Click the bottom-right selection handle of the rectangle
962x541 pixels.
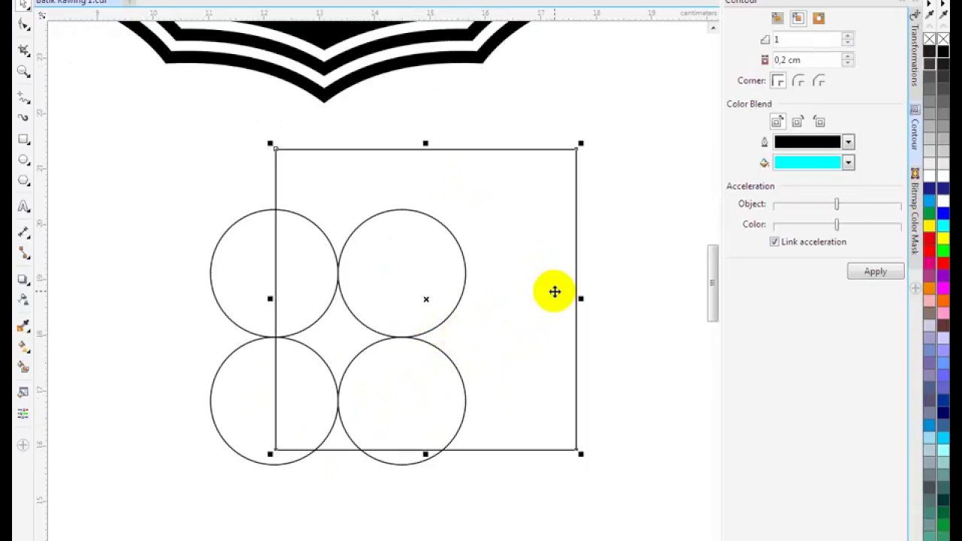click(x=581, y=454)
